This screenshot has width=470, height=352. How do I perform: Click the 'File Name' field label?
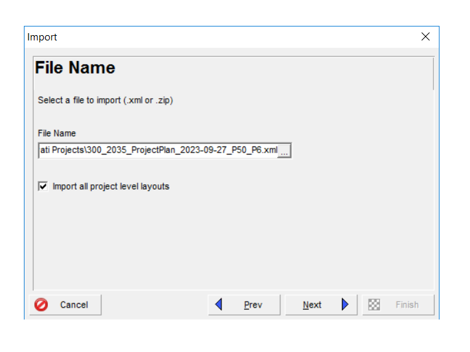pyautogui.click(x=56, y=133)
